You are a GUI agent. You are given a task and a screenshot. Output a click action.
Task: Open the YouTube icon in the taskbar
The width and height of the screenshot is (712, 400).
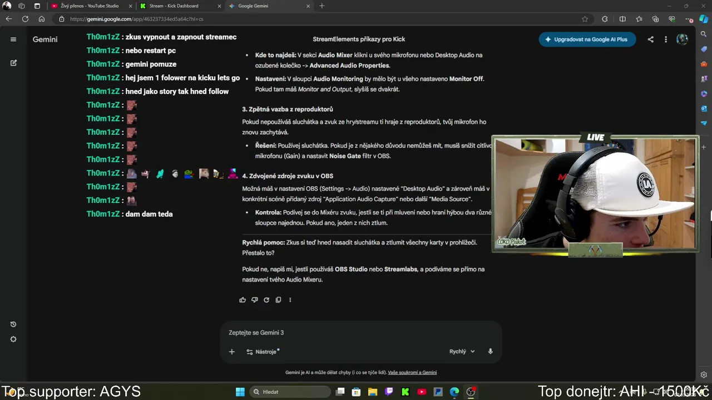(x=422, y=392)
